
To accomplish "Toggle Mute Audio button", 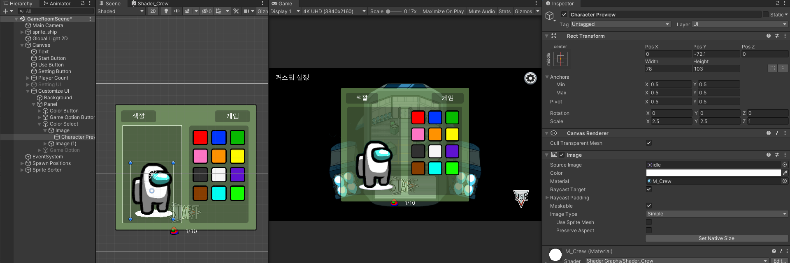I will 482,11.
